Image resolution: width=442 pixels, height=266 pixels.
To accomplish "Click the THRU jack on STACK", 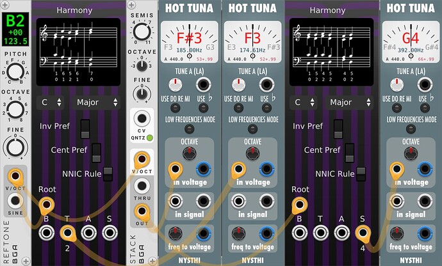I will tap(142, 186).
